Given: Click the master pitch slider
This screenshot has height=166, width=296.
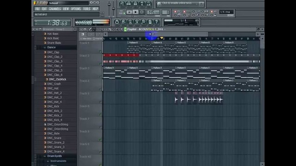Looking at the screenshot, I should (113, 8).
